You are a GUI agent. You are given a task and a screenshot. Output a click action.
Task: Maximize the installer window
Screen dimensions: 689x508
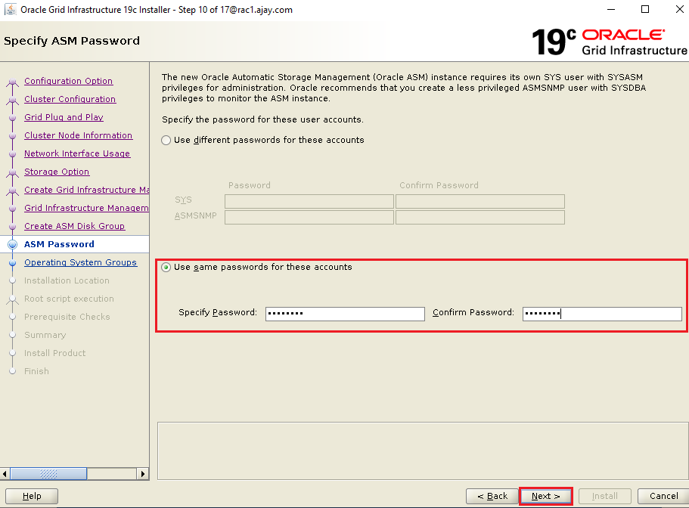pos(645,9)
